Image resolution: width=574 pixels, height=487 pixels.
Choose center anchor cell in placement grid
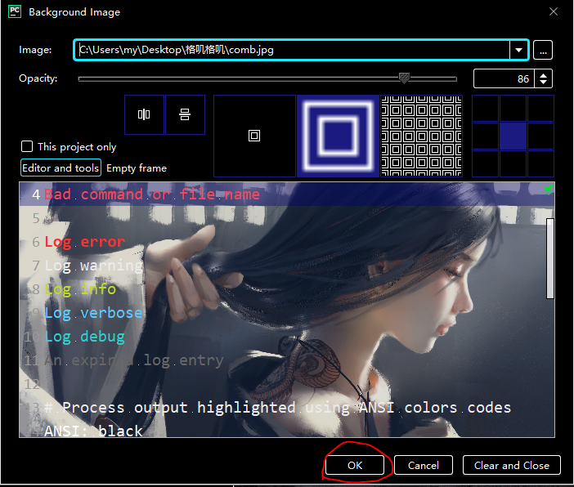pos(513,136)
